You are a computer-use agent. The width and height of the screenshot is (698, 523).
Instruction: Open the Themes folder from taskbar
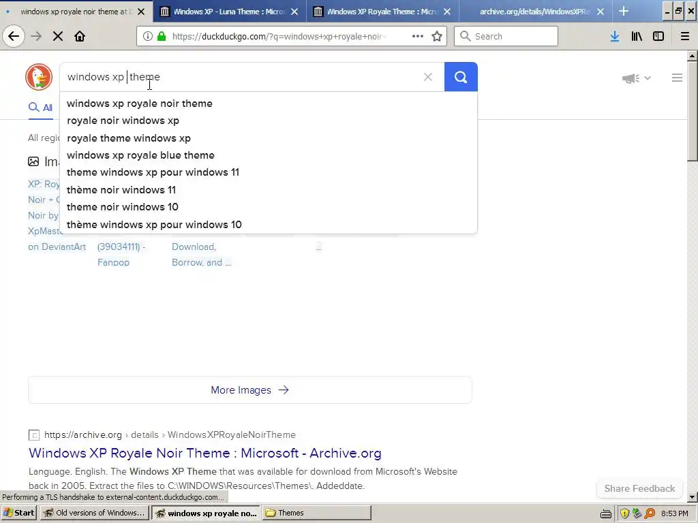[316, 513]
